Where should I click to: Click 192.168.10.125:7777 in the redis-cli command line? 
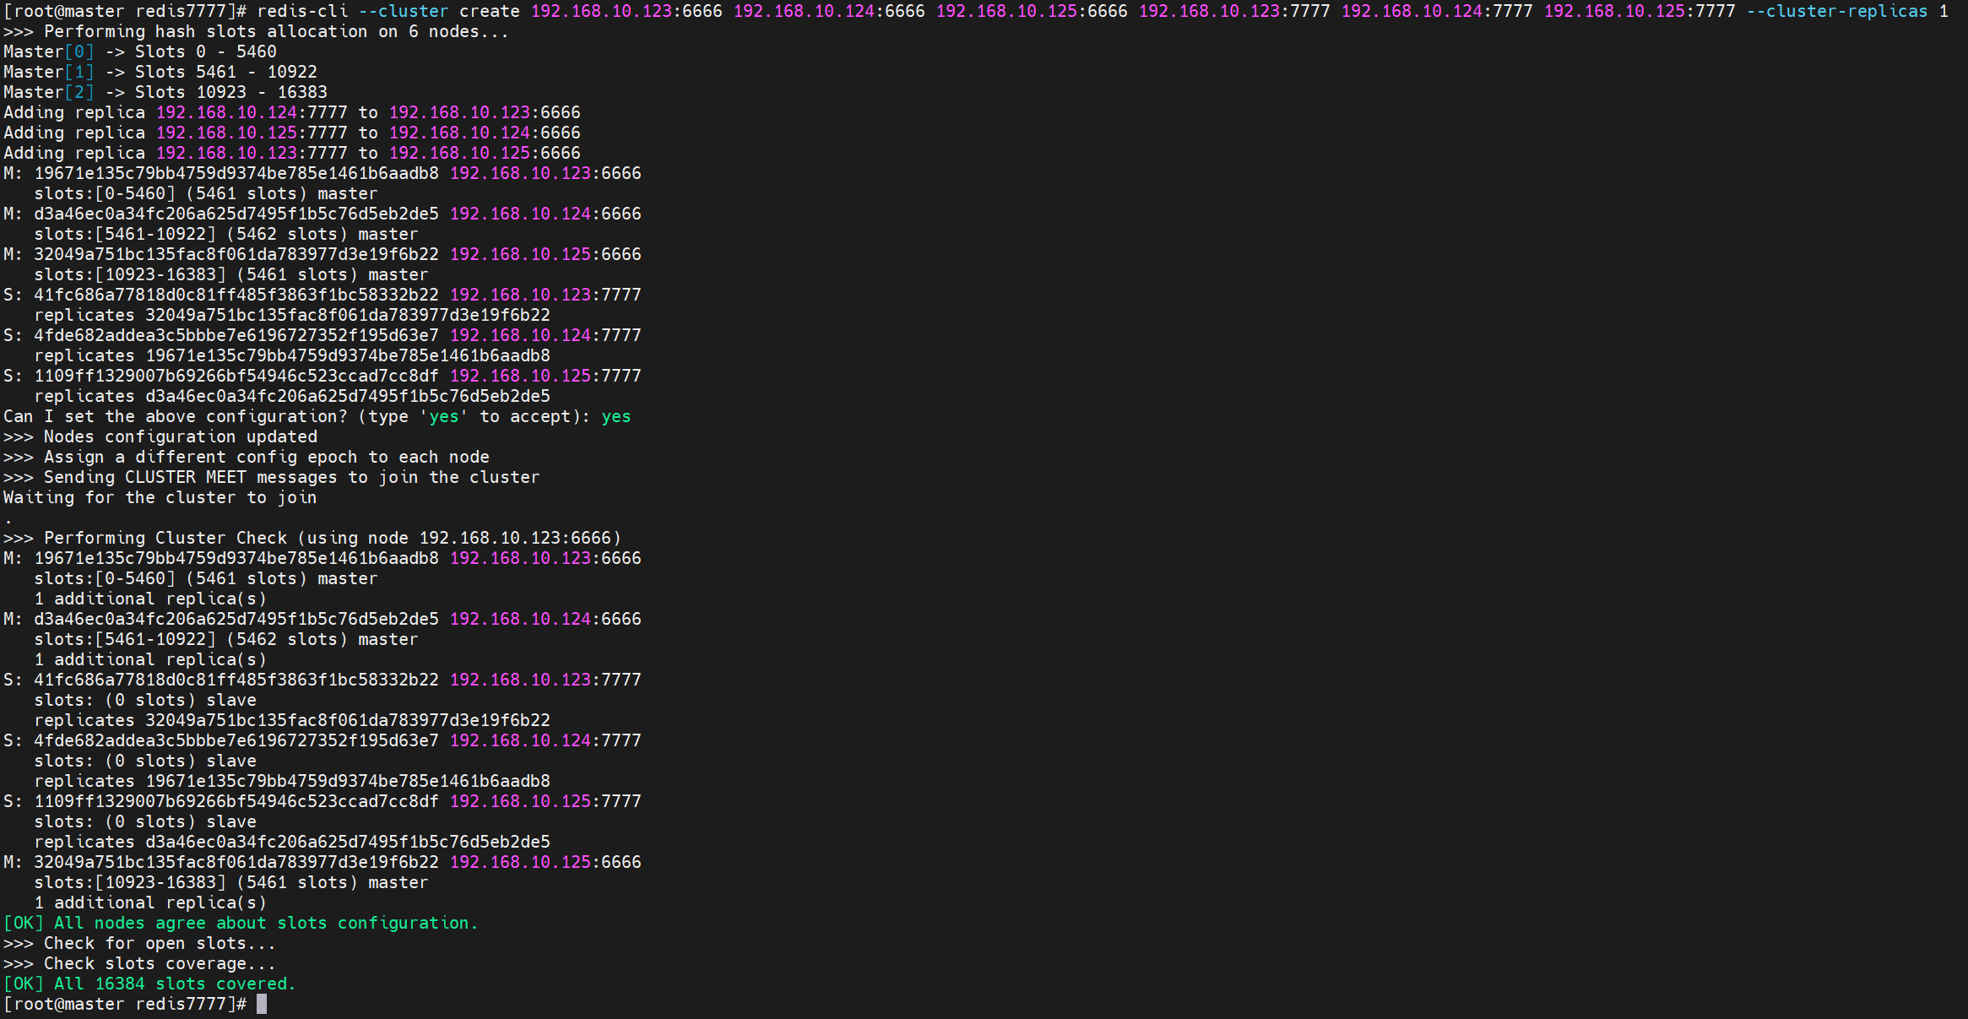tap(1640, 11)
